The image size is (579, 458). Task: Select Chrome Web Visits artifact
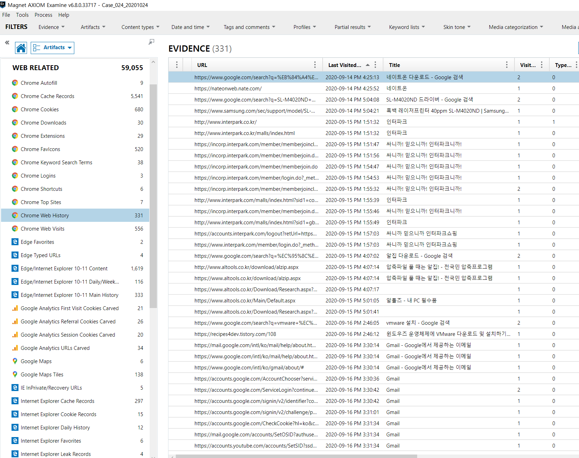pyautogui.click(x=75, y=229)
